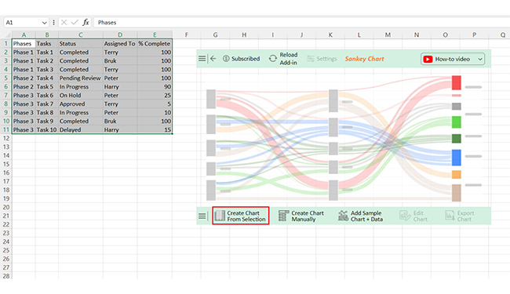Click Create Chart Manually table icon
The height and width of the screenshot is (294, 510).
point(283,216)
